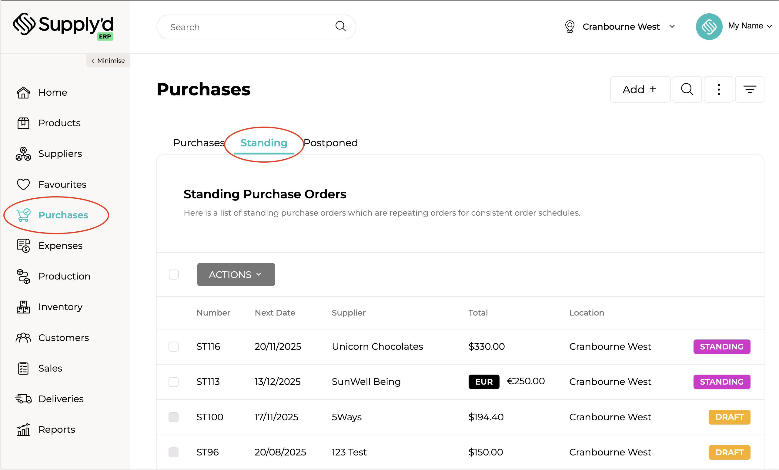This screenshot has height=470, width=779.
Task: Tick the checkbox for order ST116
Action: pyautogui.click(x=174, y=346)
